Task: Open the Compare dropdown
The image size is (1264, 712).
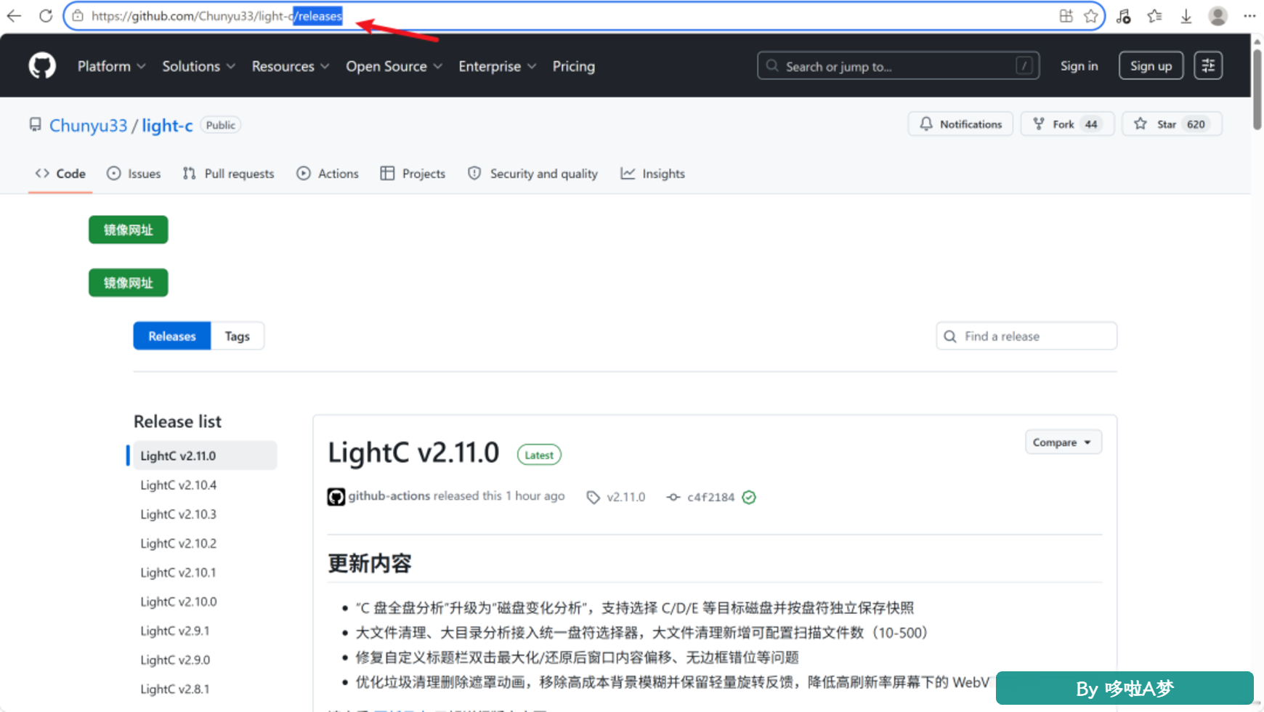Action: coord(1063,442)
